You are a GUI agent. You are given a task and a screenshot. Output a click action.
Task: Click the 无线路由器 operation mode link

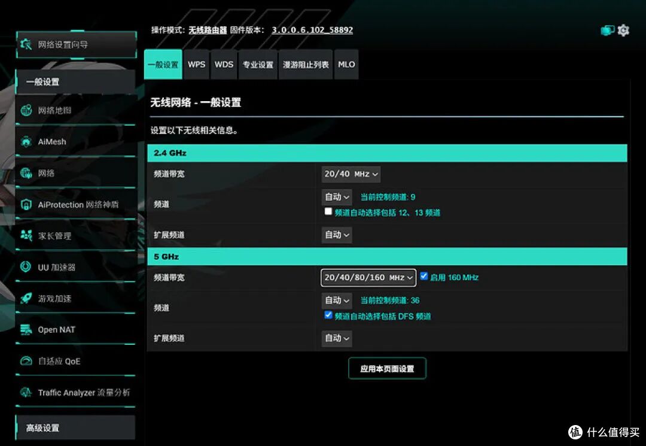click(x=208, y=30)
